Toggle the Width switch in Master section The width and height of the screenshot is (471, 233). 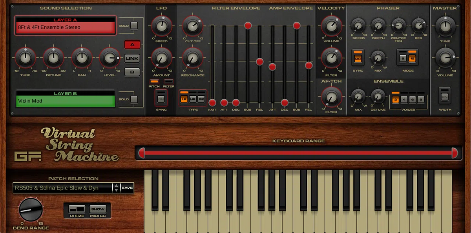pyautogui.click(x=445, y=97)
